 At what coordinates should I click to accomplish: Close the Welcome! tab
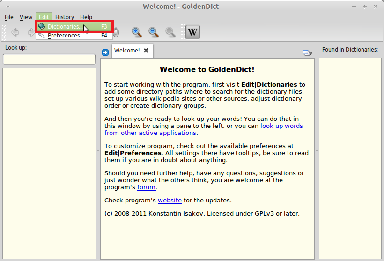pos(146,51)
